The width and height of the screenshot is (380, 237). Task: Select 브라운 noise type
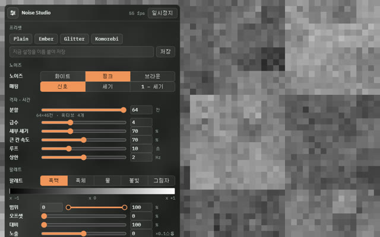[x=153, y=76]
